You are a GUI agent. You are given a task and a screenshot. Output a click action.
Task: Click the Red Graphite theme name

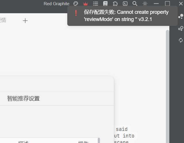(56, 4)
